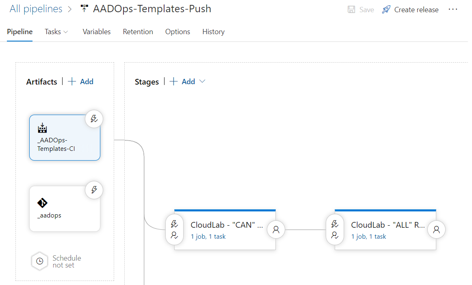This screenshot has height=285, width=472.
Task: Open the Schedule not set clock icon
Action: click(39, 261)
